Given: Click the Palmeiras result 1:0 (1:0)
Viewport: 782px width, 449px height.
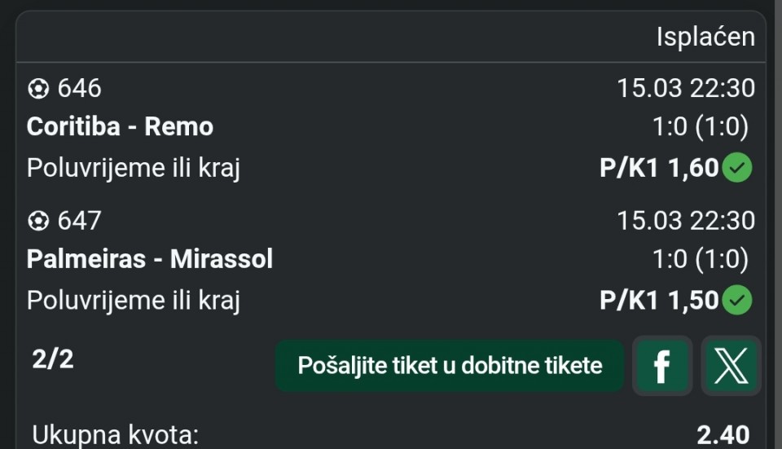Looking at the screenshot, I should tap(700, 259).
